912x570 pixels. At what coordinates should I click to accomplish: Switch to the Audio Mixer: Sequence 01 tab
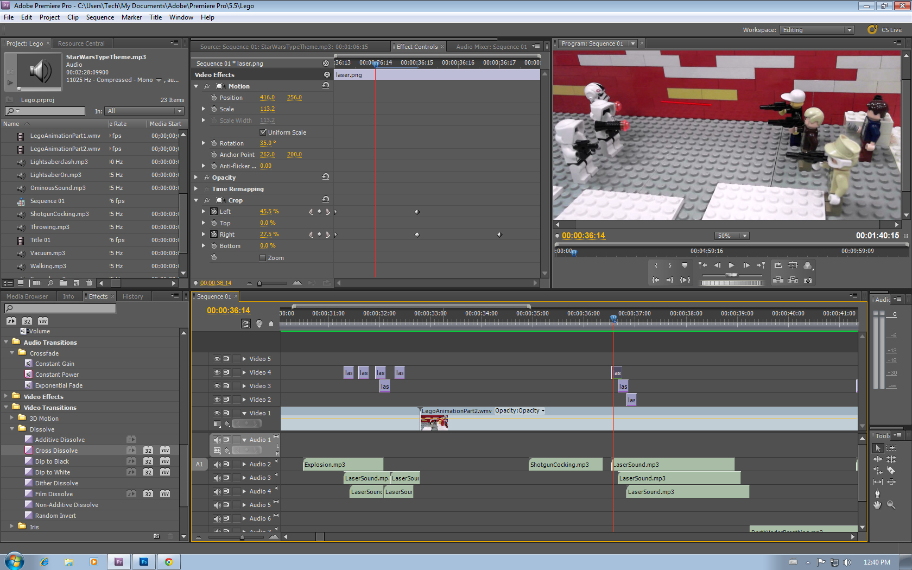491,47
